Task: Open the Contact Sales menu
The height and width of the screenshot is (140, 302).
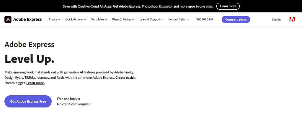Action: [179, 19]
